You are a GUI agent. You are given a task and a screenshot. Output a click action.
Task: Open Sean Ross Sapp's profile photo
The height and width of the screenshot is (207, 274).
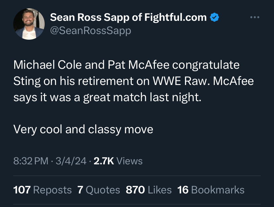click(29, 24)
